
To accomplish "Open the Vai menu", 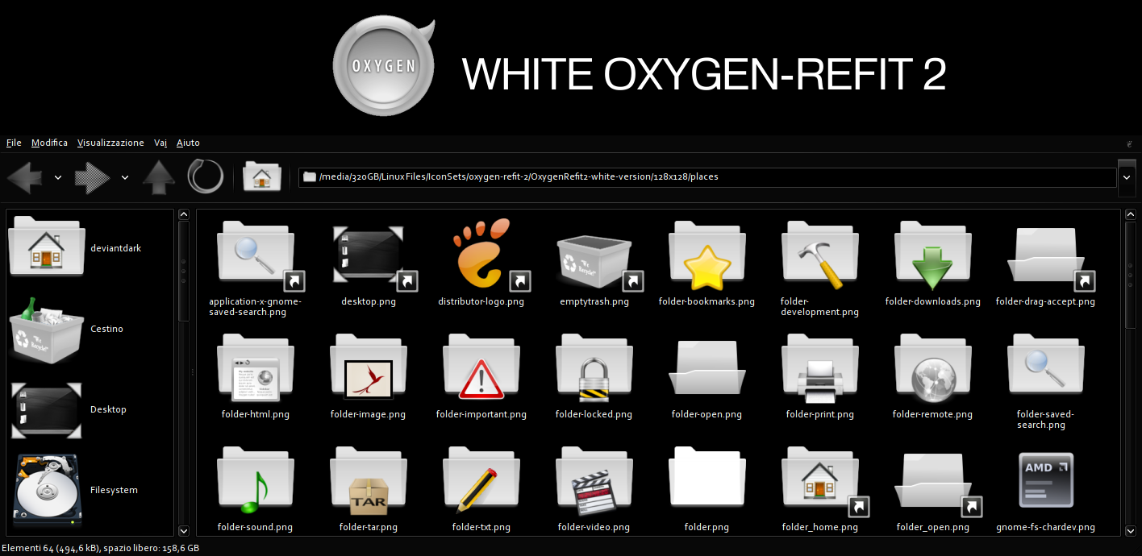I will tap(160, 143).
